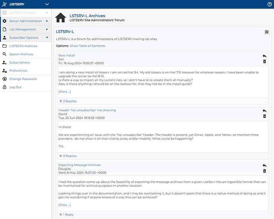Delete the list-unsubscribe header message
274x219 pixels.
pos(265,116)
